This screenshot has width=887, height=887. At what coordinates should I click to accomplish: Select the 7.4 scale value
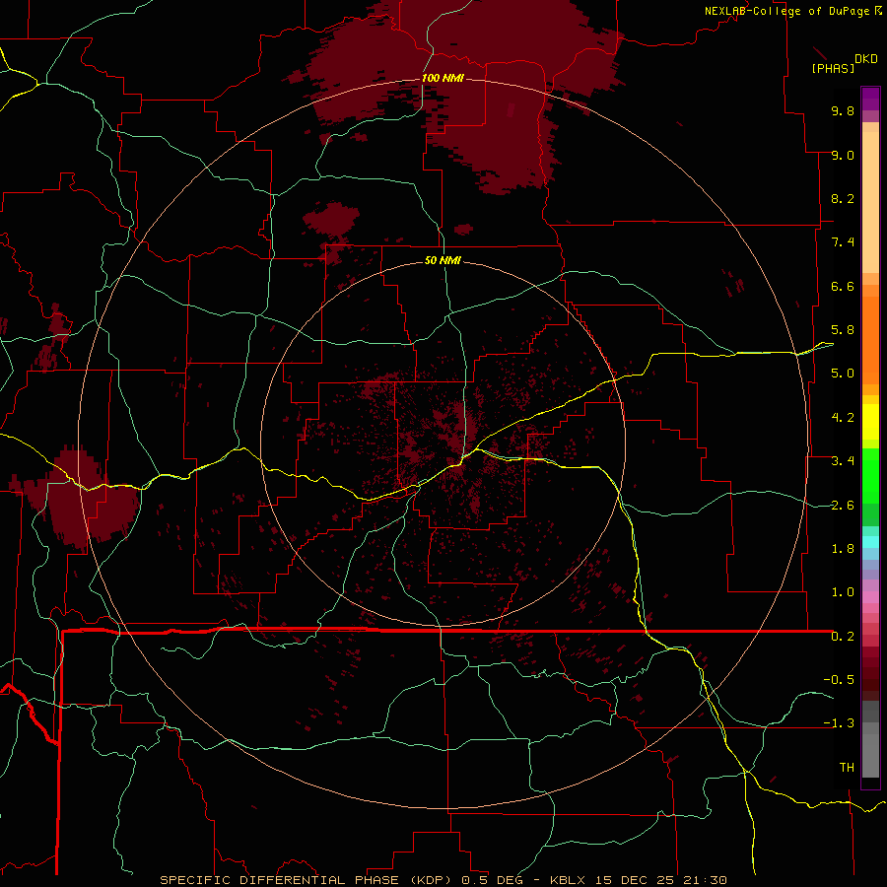coord(843,242)
